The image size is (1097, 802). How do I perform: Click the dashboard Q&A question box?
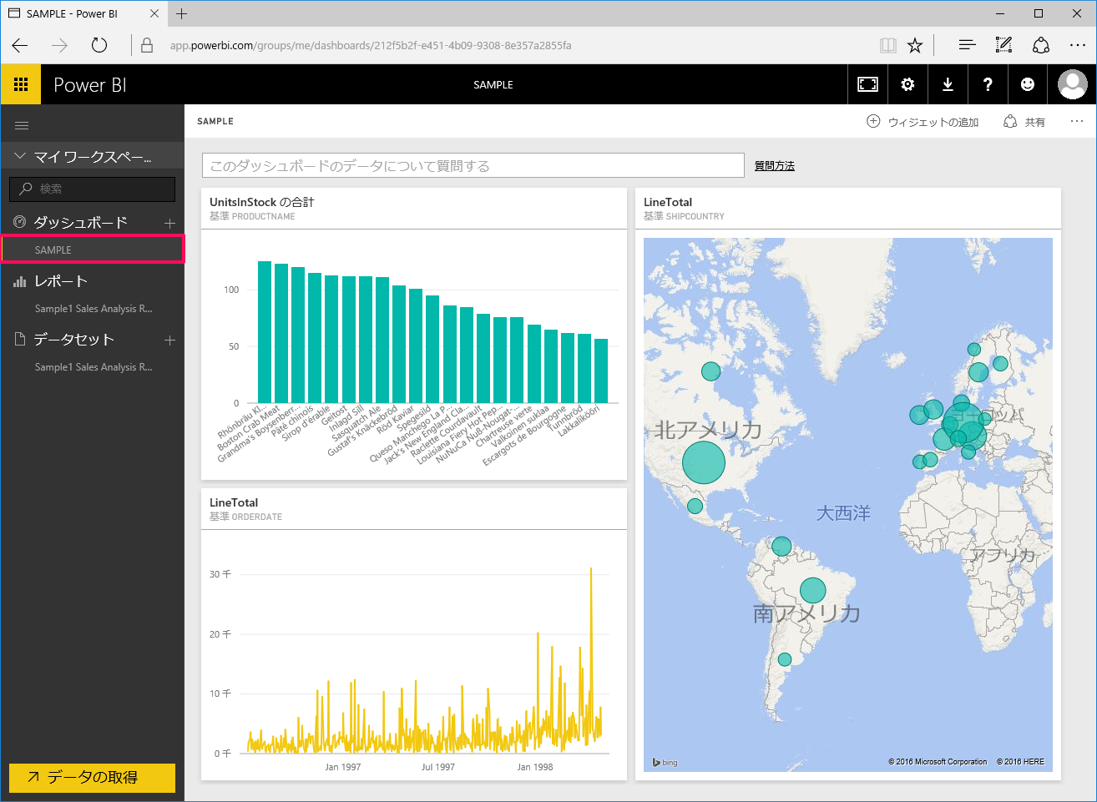pyautogui.click(x=473, y=166)
